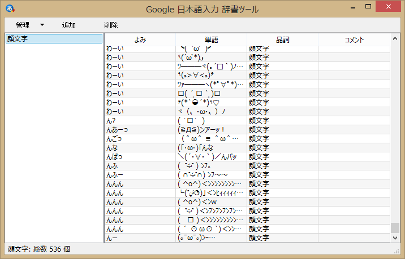Click the vertical scrollbar thumb

(x=394, y=228)
